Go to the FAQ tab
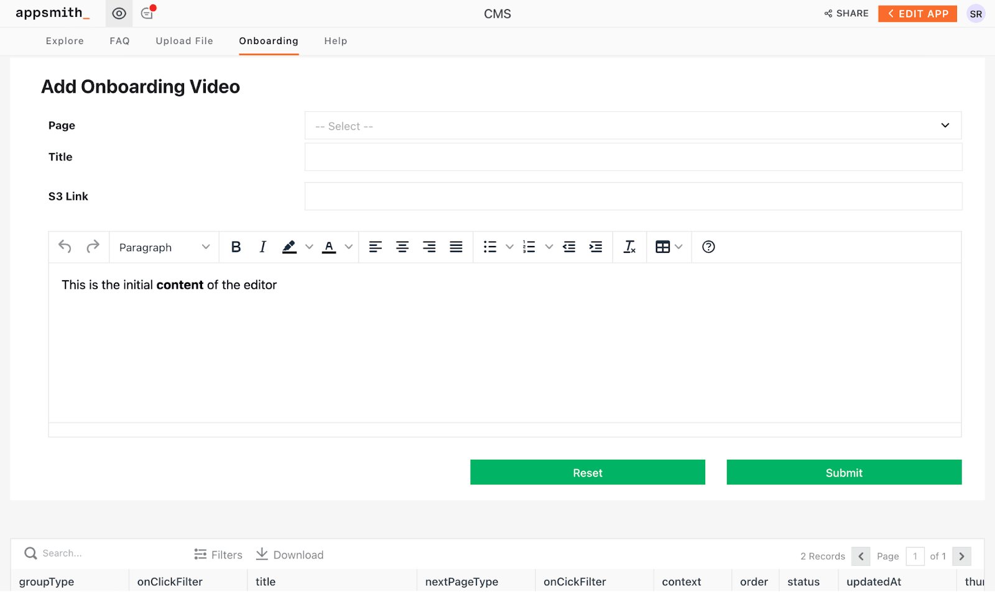The width and height of the screenshot is (995, 592). (x=119, y=41)
